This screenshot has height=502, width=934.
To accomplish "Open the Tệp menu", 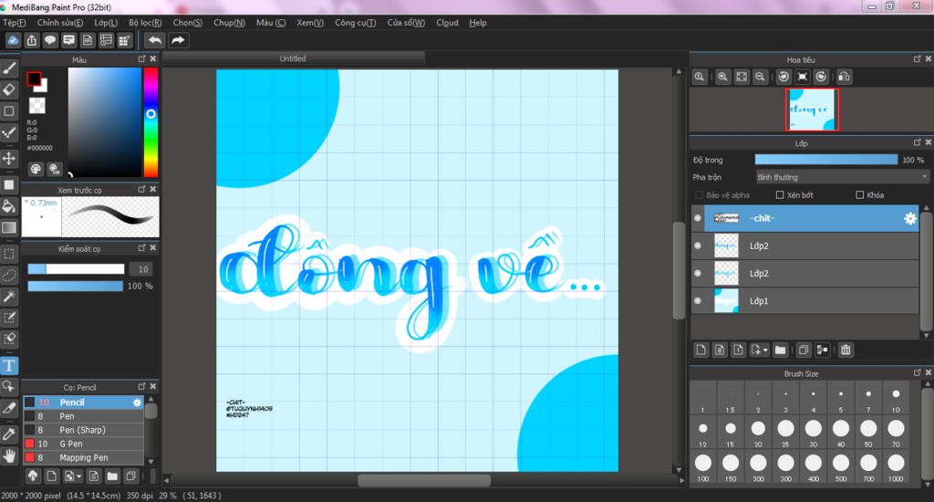I will [15, 23].
